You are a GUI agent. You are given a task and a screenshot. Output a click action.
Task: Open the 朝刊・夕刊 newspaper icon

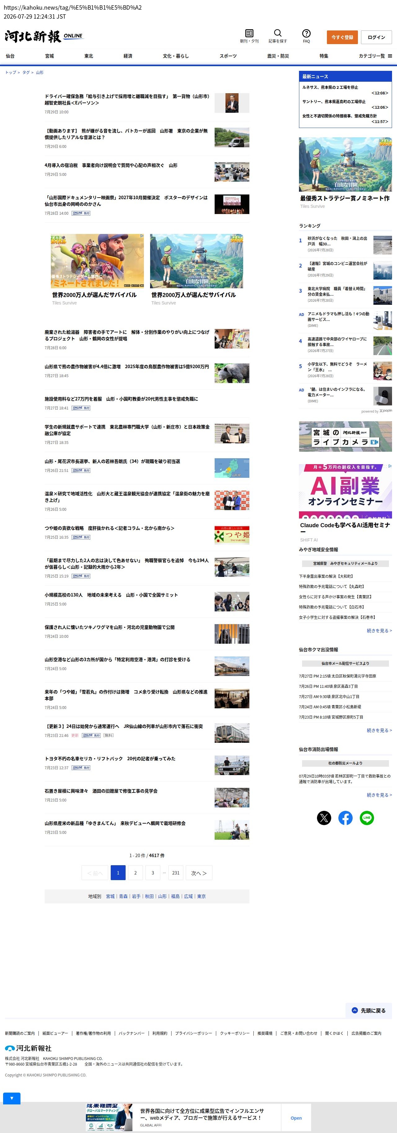click(x=249, y=34)
